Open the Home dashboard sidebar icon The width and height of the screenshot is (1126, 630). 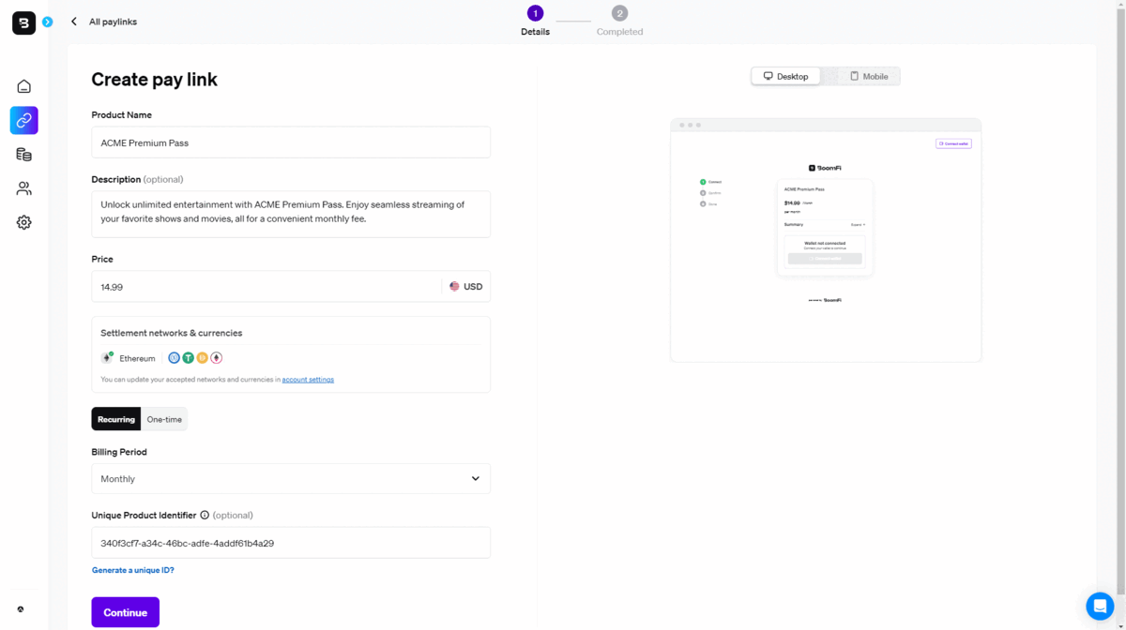pyautogui.click(x=24, y=86)
